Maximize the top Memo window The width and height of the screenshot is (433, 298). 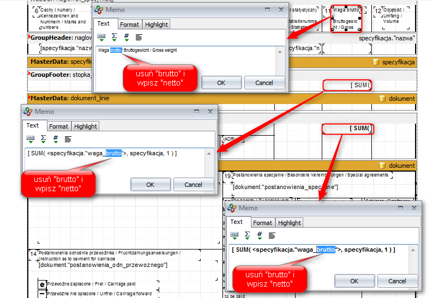pos(267,10)
